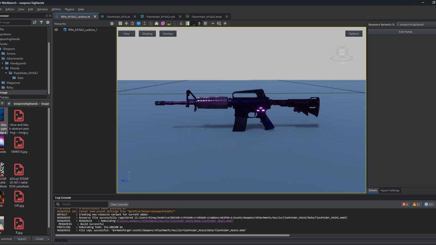Toggle warning messages filter showing 51
The width and height of the screenshot is (436, 245).
[416, 204]
